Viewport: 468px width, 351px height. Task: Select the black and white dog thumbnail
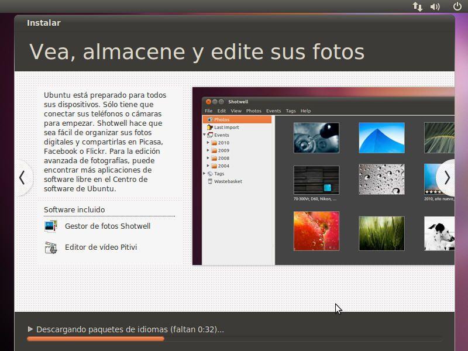point(439,233)
